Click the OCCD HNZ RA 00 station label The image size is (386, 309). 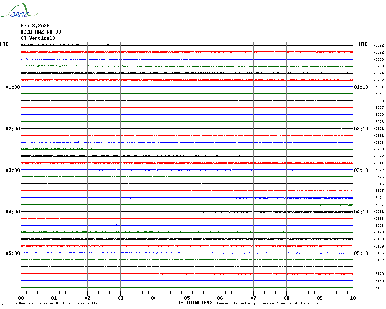pos(41,32)
